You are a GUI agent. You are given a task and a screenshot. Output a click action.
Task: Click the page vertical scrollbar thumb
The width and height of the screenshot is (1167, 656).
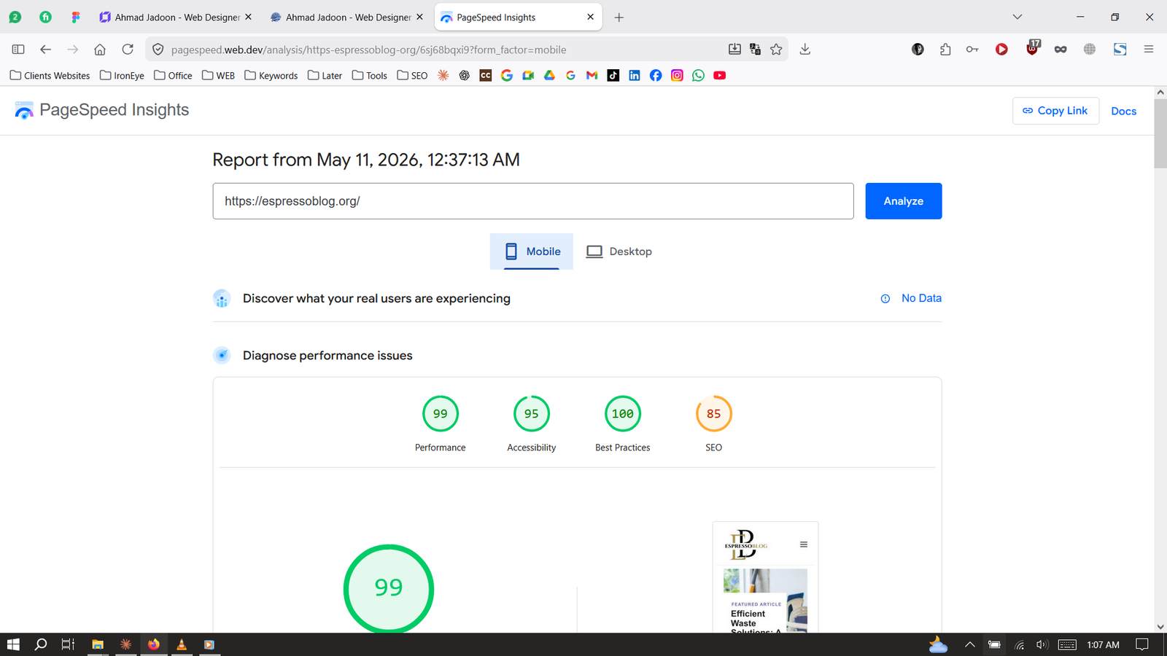click(1160, 133)
